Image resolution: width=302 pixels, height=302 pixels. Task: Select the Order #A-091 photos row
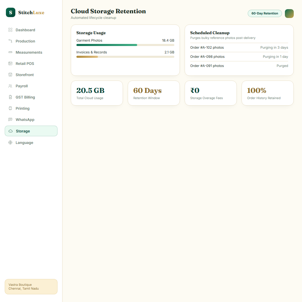coord(239,66)
